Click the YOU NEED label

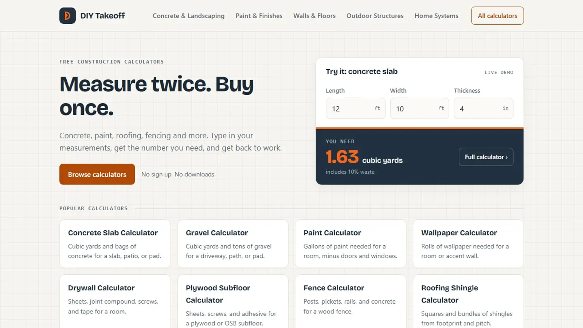(x=340, y=141)
